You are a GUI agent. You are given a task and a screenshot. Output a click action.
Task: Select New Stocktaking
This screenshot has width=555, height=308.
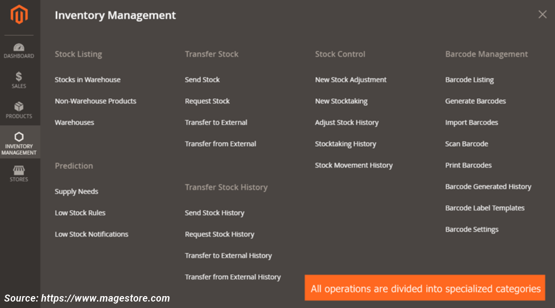click(341, 101)
